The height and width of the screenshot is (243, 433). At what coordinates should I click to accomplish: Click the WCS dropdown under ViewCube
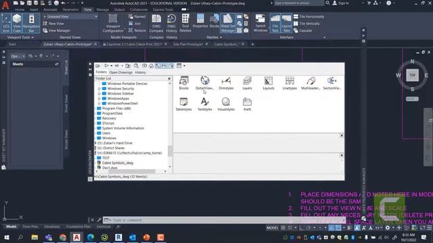coord(412,99)
